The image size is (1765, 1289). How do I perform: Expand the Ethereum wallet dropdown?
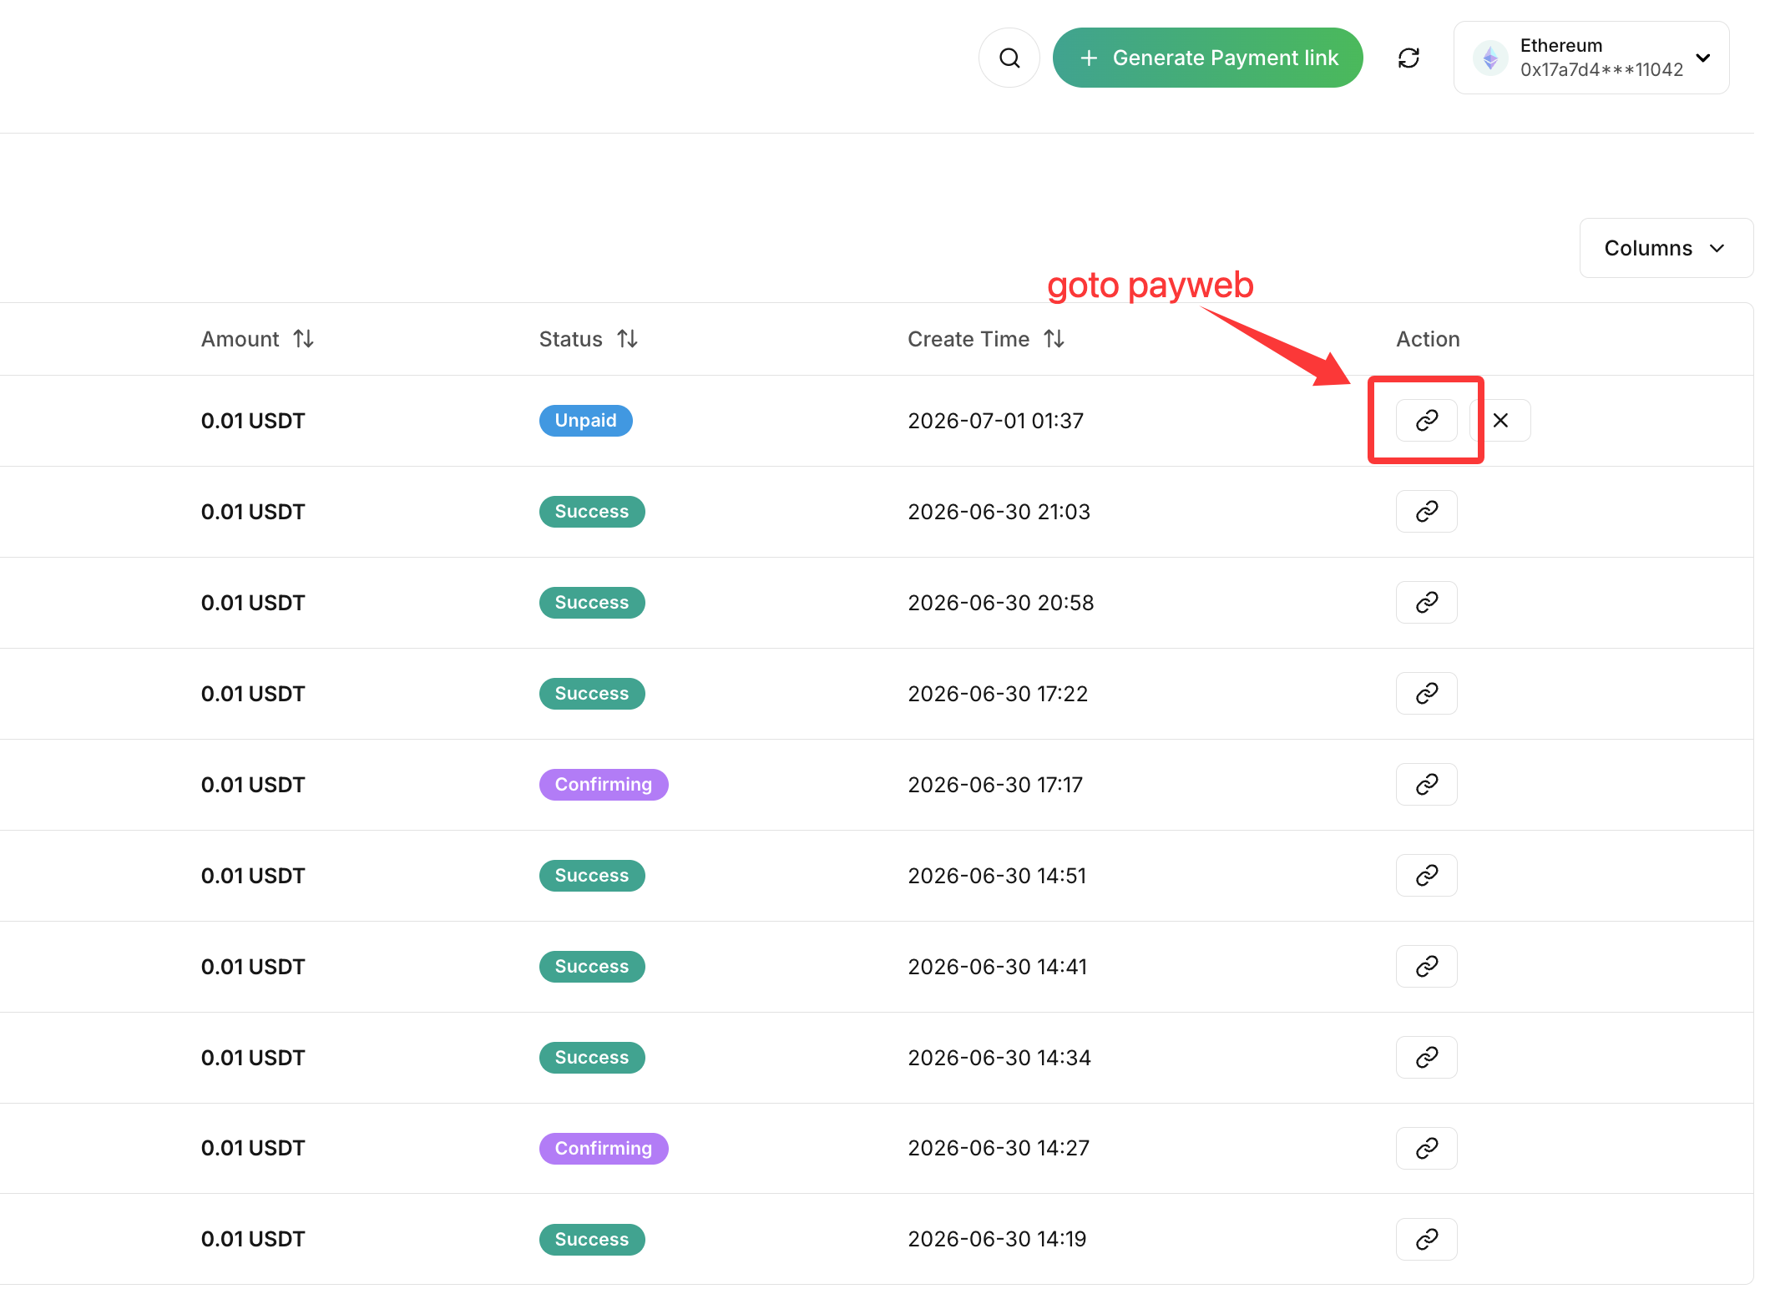[x=1591, y=58]
